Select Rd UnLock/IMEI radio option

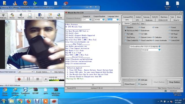point(132,31)
